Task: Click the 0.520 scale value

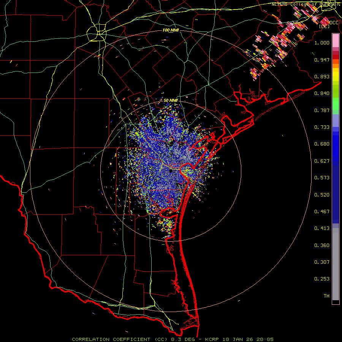Action: [x=322, y=195]
